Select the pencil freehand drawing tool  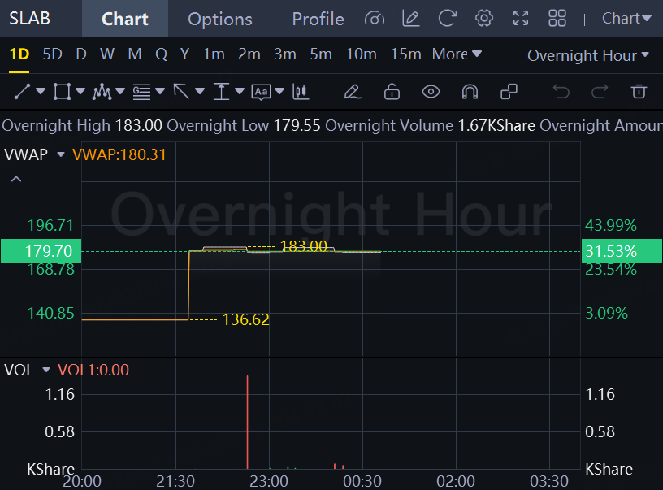coord(353,91)
